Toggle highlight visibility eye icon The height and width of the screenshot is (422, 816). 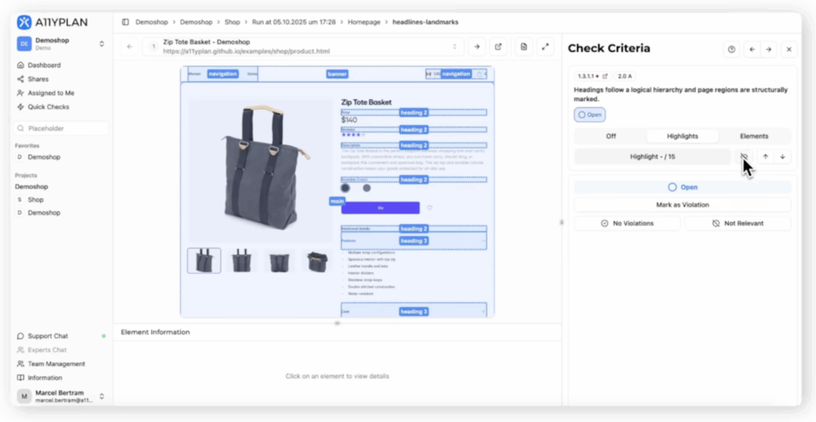coord(743,156)
